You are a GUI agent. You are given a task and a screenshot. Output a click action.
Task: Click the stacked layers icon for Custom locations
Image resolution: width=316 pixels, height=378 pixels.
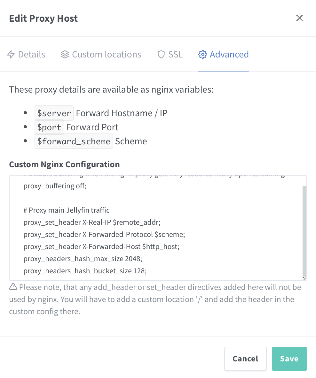coord(65,55)
